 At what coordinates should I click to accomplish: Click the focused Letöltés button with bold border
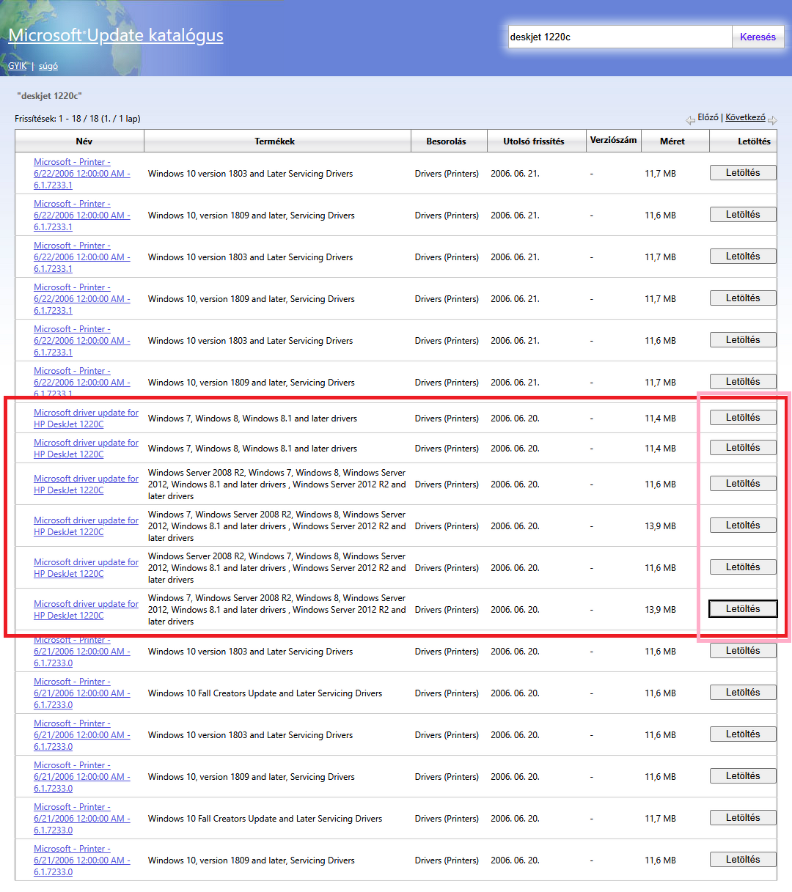743,609
